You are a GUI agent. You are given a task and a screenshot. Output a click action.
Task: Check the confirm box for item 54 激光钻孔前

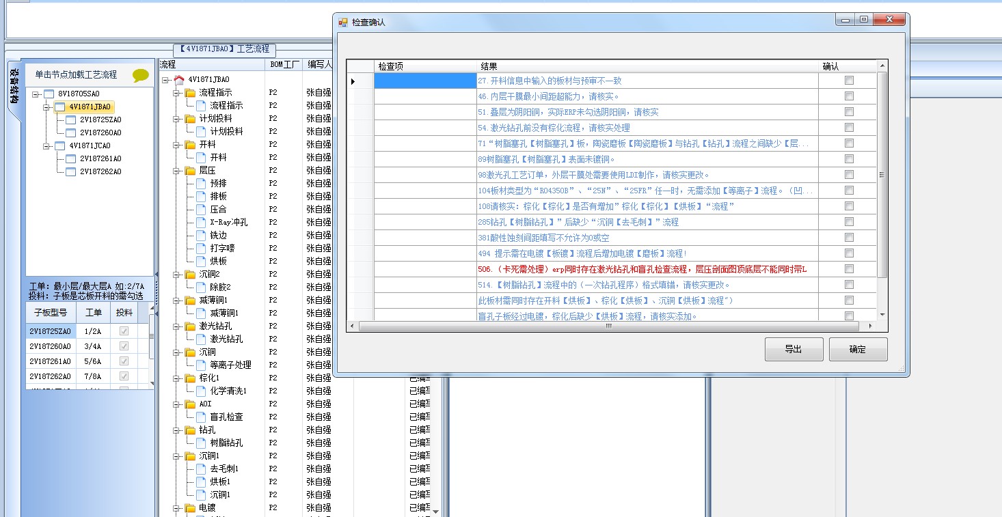click(849, 128)
